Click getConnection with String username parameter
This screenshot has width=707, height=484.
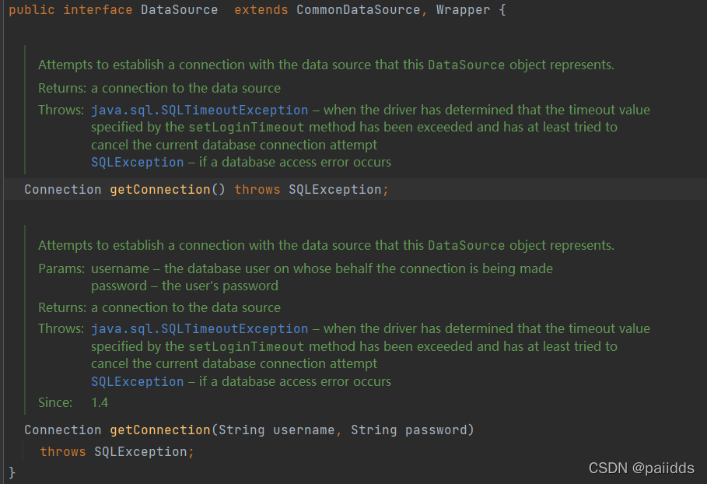pyautogui.click(x=160, y=430)
